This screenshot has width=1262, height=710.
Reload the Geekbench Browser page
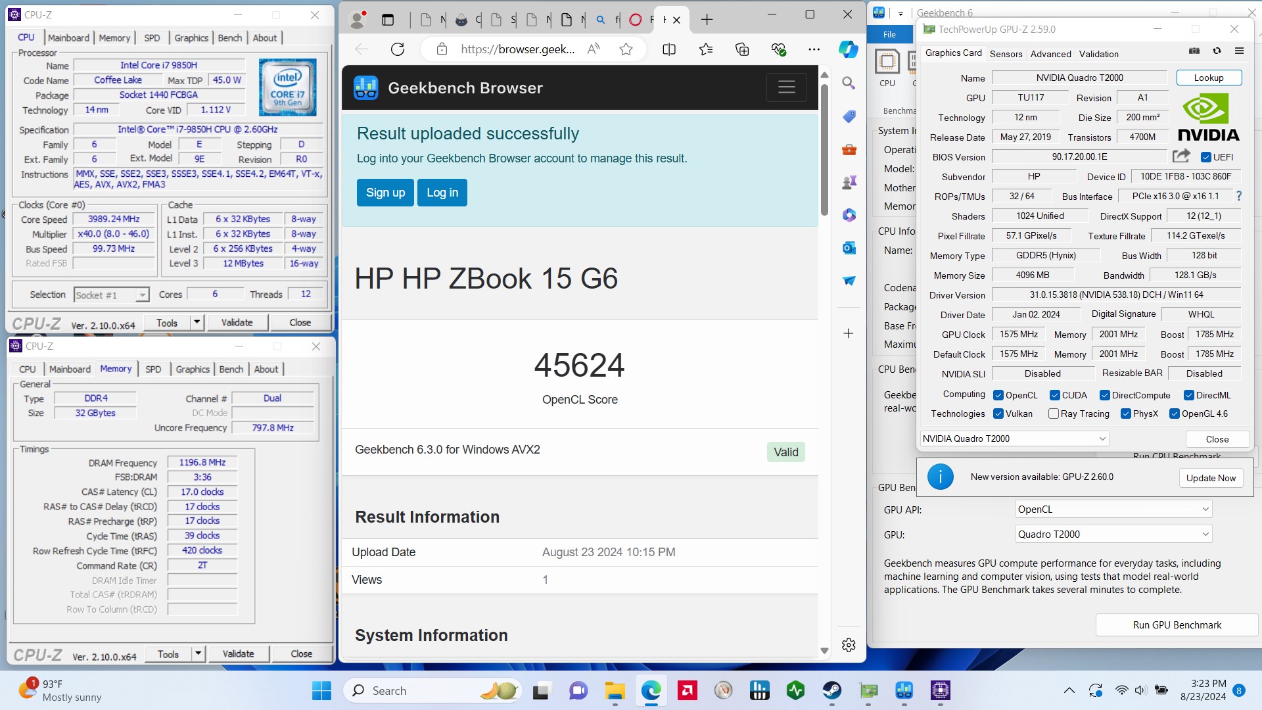[x=397, y=49]
